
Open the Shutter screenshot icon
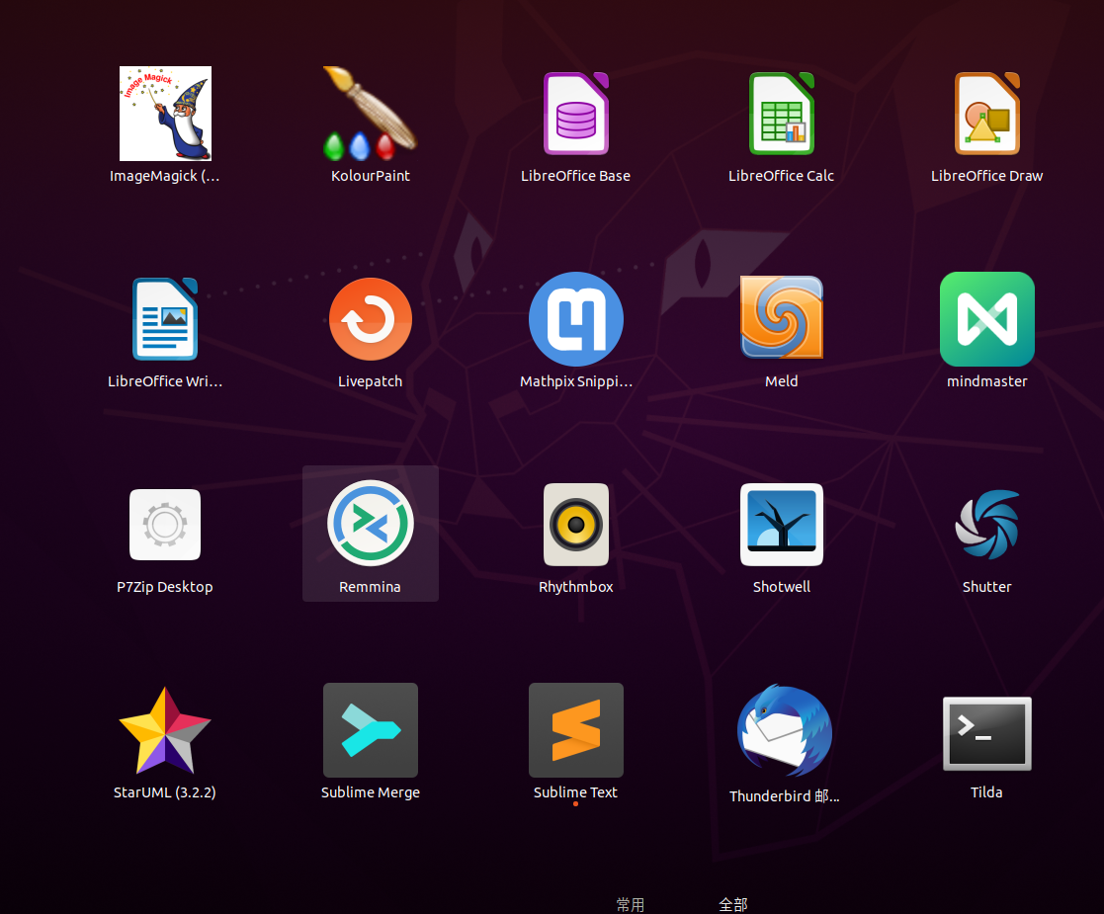tap(987, 525)
